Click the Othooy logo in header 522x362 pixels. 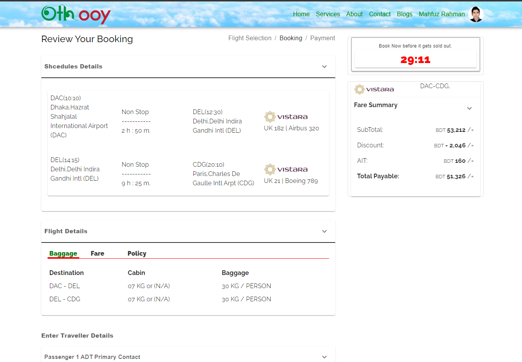(76, 14)
